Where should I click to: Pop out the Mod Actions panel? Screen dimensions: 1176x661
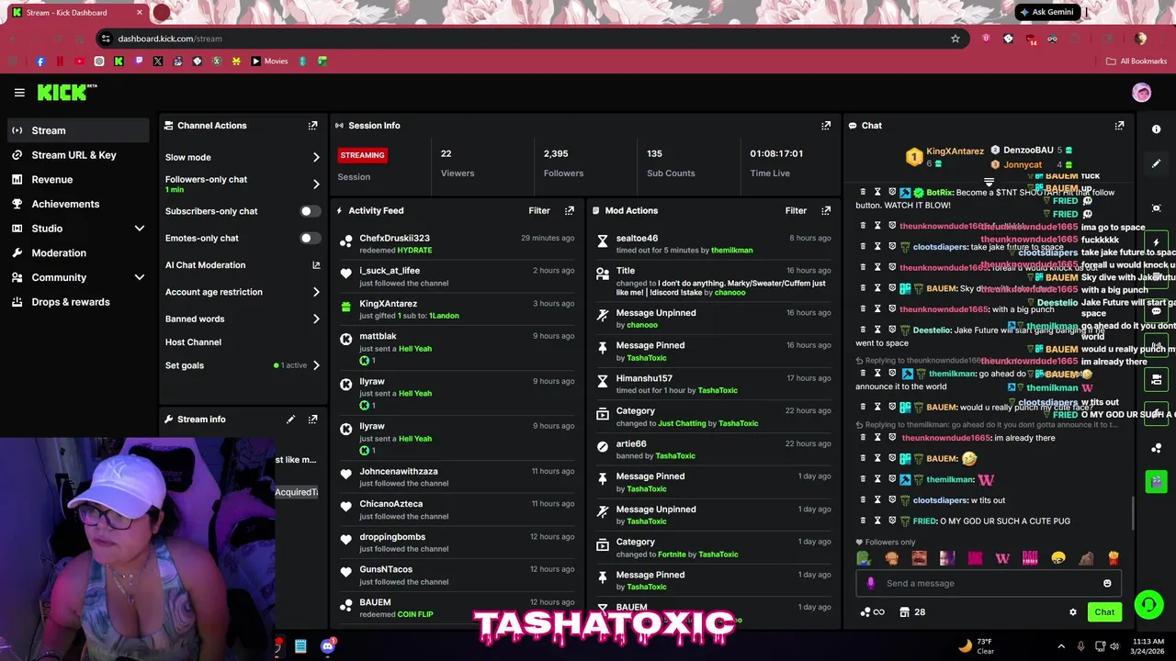coord(826,211)
